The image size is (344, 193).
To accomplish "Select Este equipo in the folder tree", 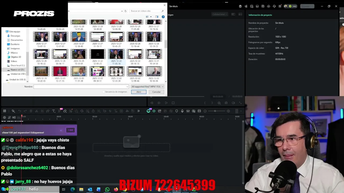I will [15, 32].
